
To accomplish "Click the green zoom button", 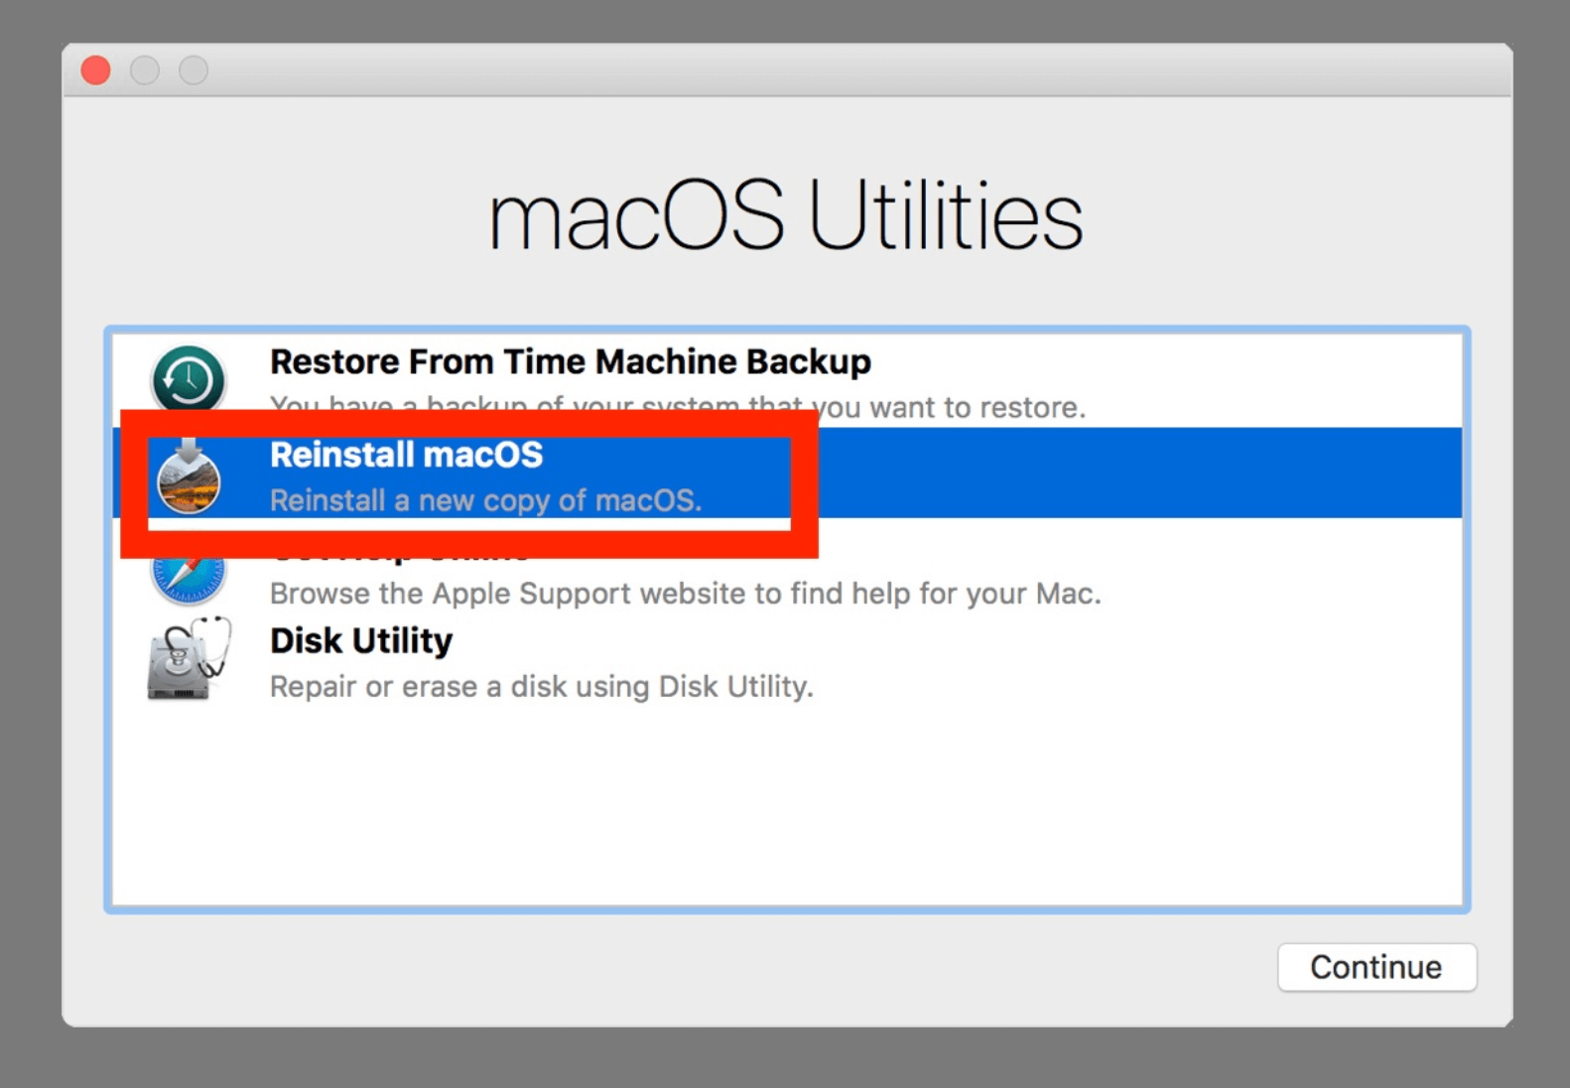I will tap(195, 70).
